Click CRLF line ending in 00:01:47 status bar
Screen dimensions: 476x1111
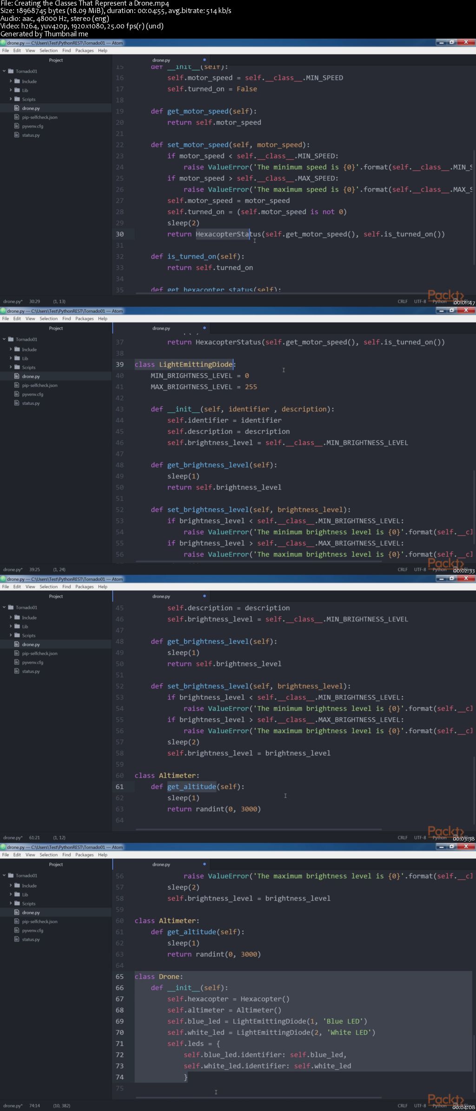coord(403,302)
